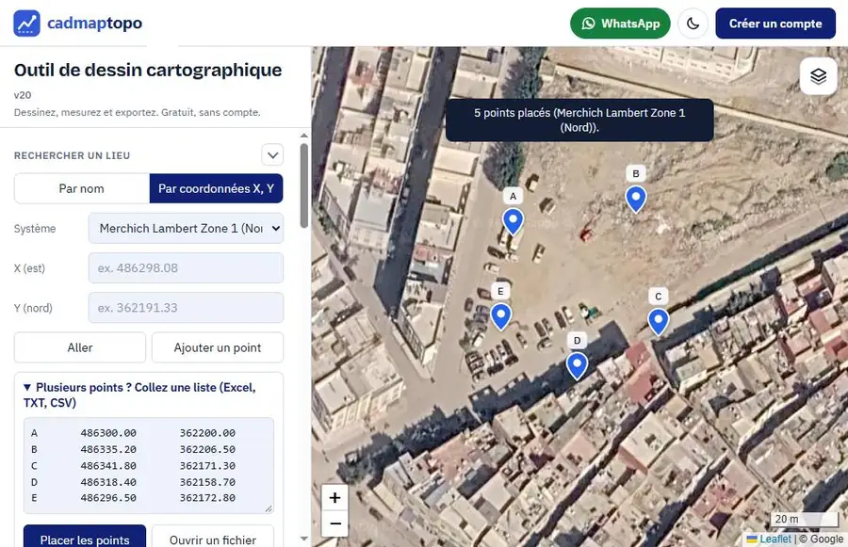Select map marker E
Image resolution: width=848 pixels, height=547 pixels.
pos(501,316)
